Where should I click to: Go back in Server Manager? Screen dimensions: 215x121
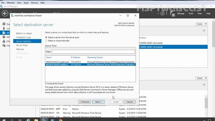5,13
